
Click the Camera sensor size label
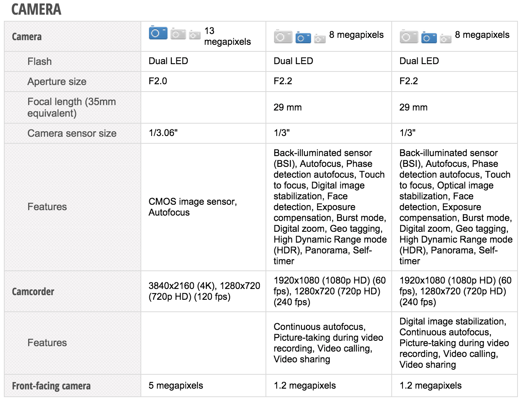pyautogui.click(x=72, y=133)
